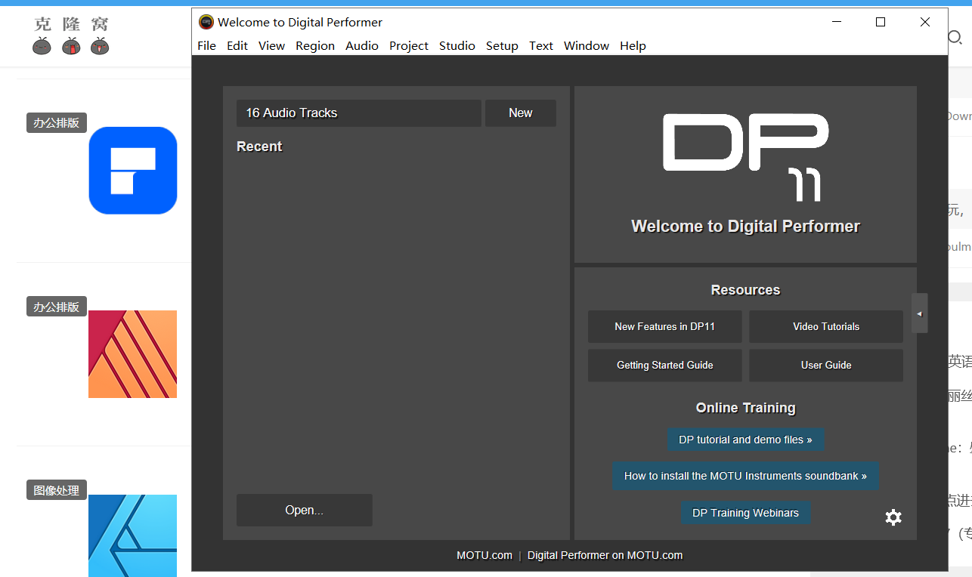Open the Audio menu
Screen dimensions: 972x577
tap(362, 46)
